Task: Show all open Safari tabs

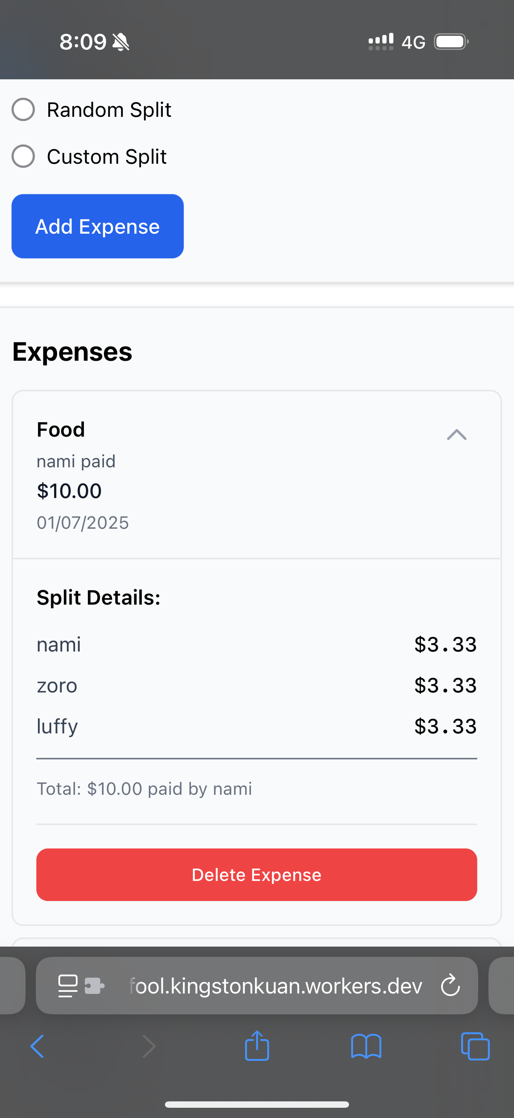Action: pyautogui.click(x=475, y=1046)
